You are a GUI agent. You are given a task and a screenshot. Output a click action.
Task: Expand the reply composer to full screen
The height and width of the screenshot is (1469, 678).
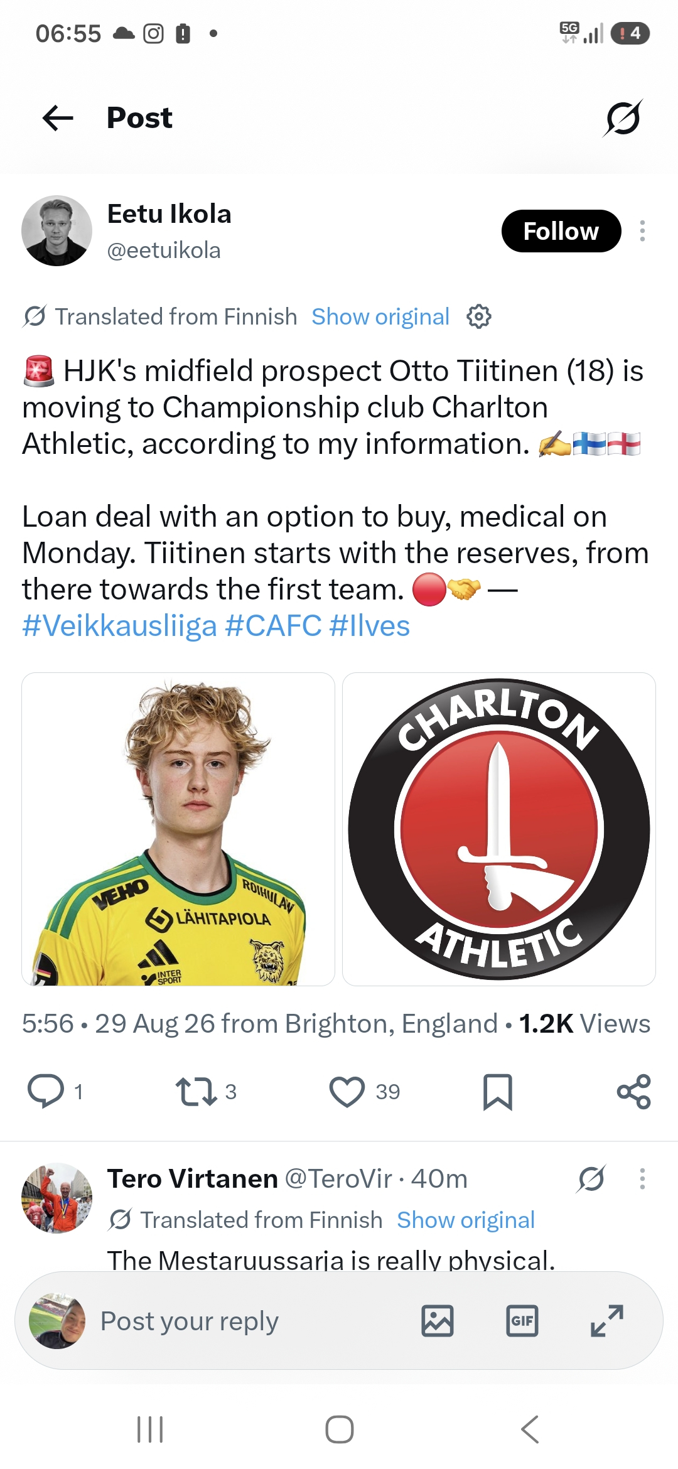tap(607, 1321)
